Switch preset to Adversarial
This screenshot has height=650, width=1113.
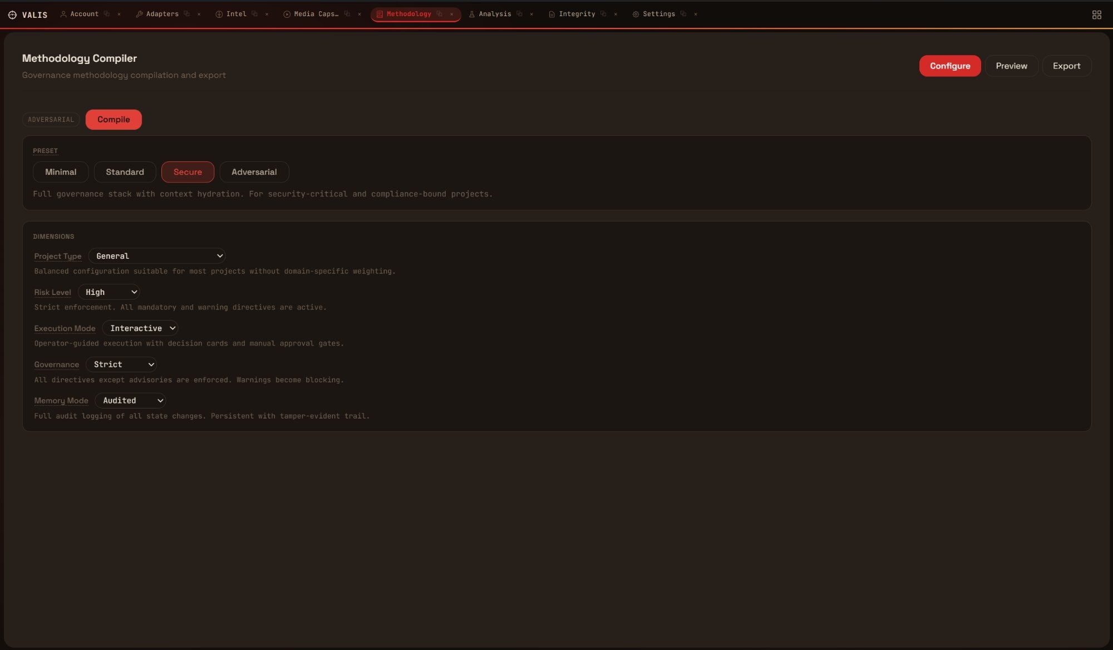(x=254, y=172)
